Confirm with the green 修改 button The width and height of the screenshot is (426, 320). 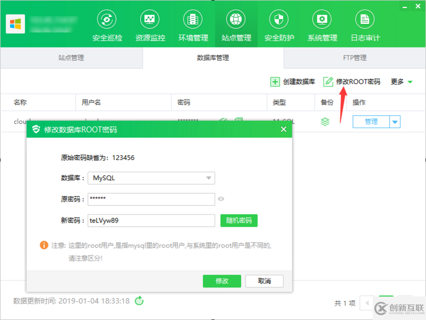[222, 281]
